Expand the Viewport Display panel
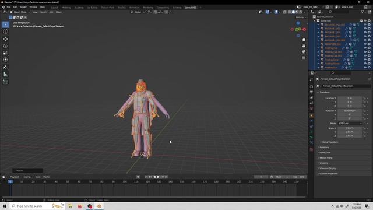 [x=328, y=169]
